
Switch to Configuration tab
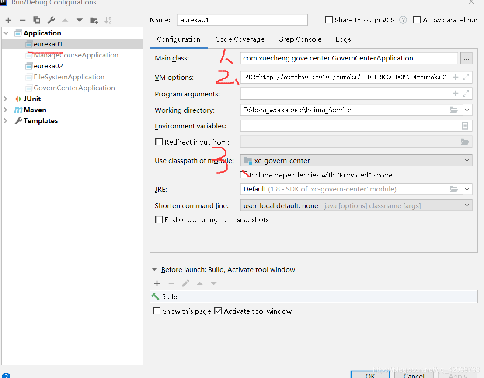(178, 39)
